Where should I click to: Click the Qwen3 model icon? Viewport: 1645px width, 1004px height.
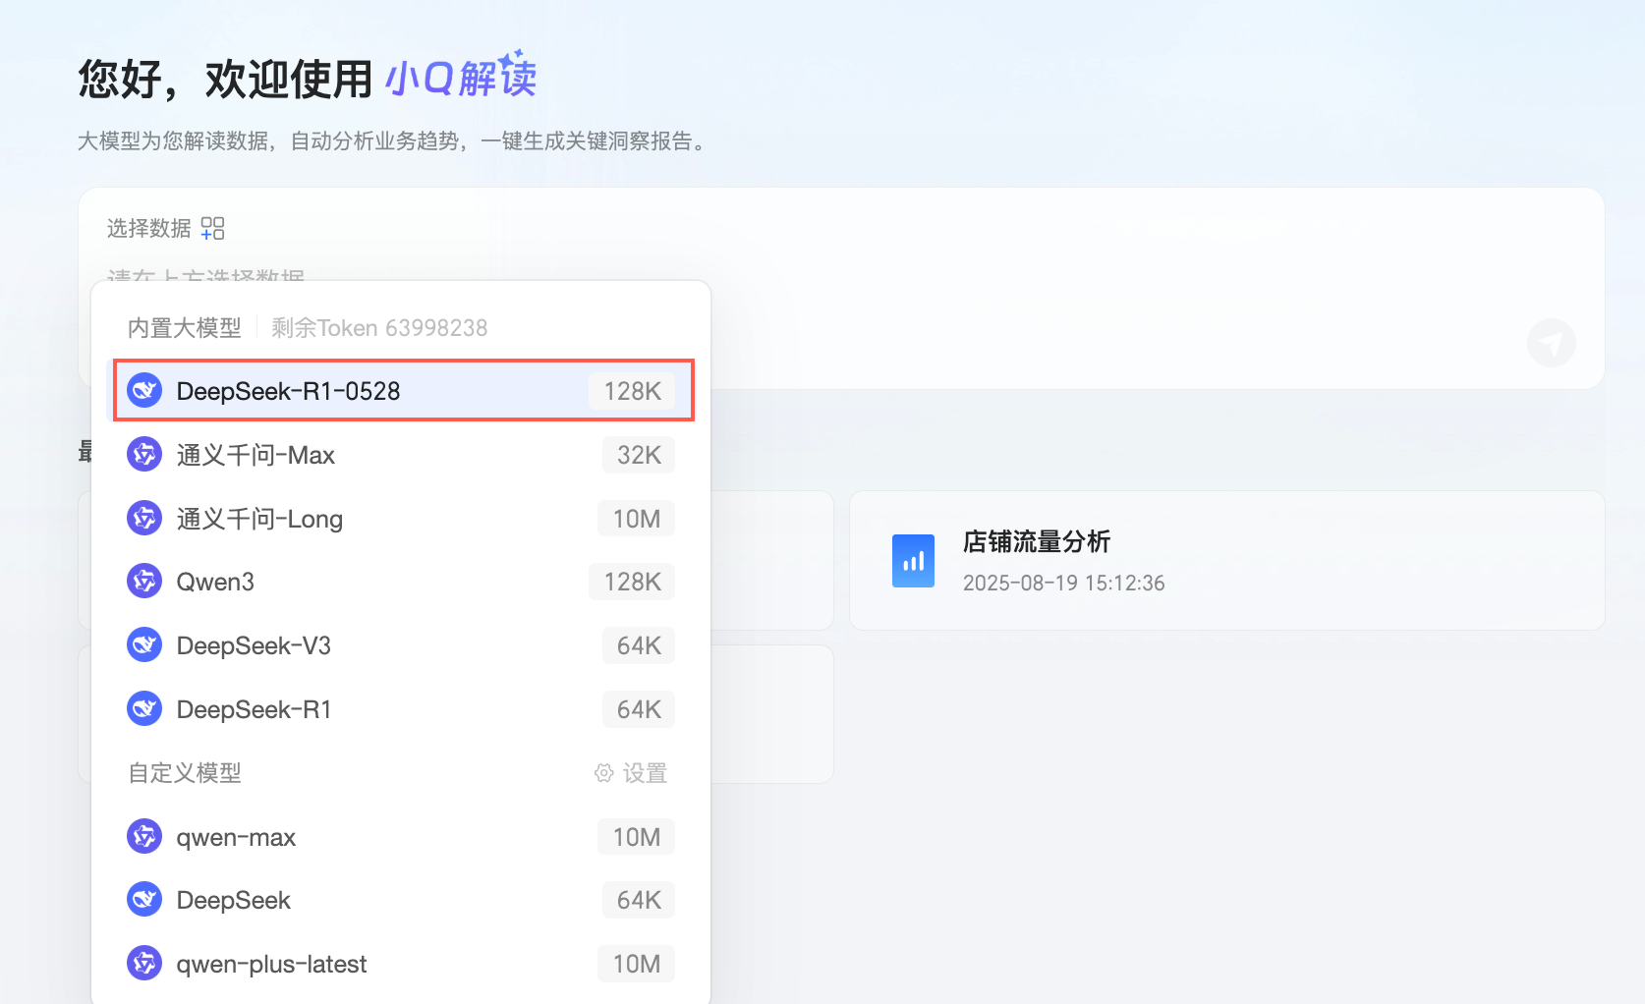coord(144,582)
